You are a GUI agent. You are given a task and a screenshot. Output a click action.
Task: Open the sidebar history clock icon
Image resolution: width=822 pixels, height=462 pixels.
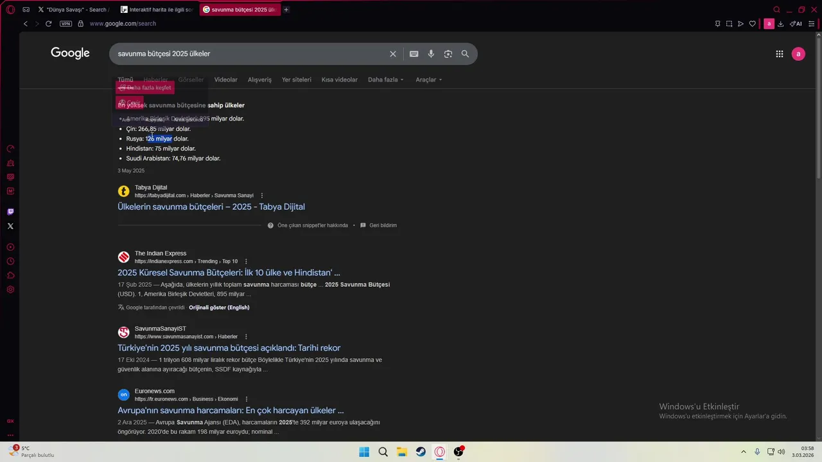(10, 261)
